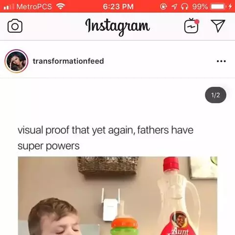Tap the rotation lock status icon

tap(164, 6)
